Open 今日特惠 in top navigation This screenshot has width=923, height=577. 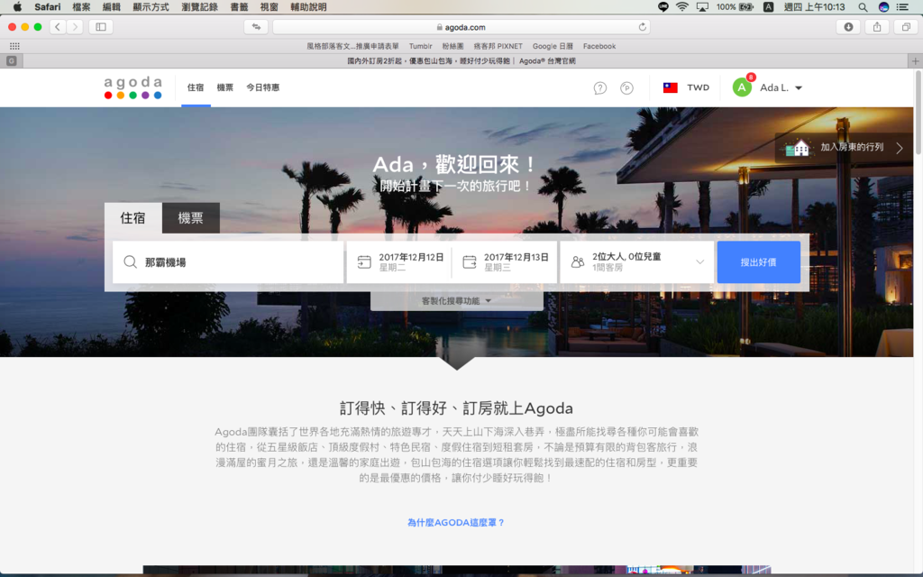click(262, 87)
